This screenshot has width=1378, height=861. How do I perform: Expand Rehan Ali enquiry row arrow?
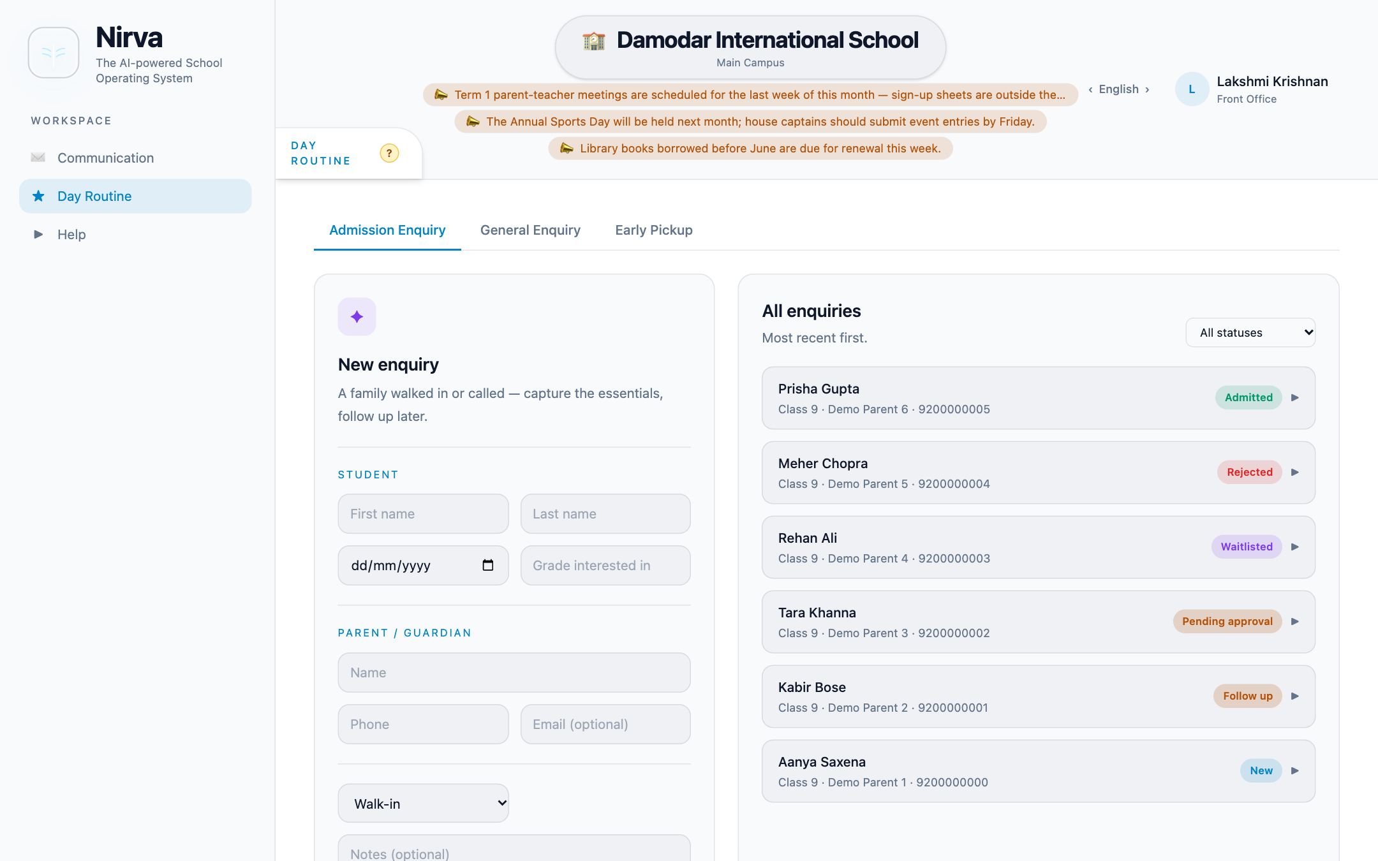pos(1295,547)
